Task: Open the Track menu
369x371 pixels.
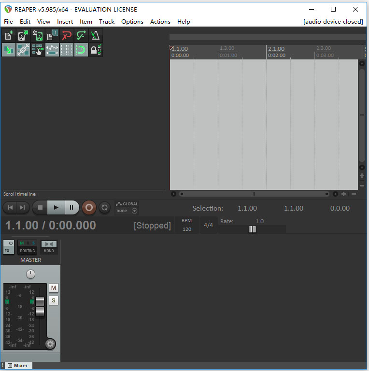Action: pos(107,21)
